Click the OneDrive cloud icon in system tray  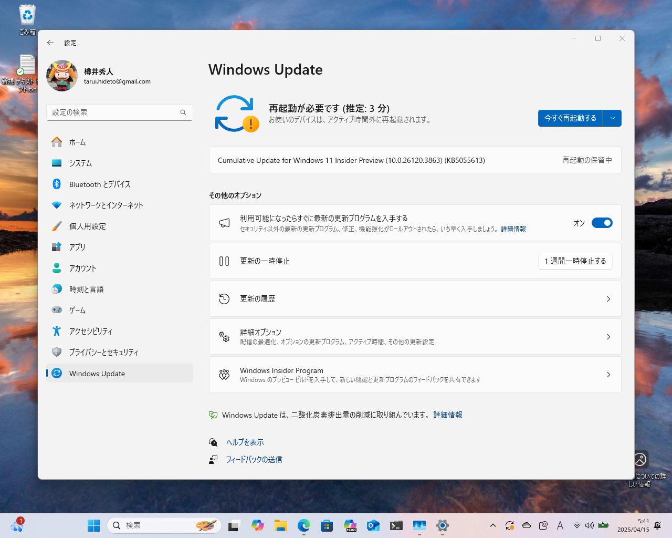527,525
